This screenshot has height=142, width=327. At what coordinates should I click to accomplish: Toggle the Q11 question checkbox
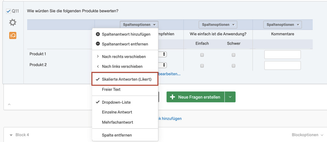8,11
